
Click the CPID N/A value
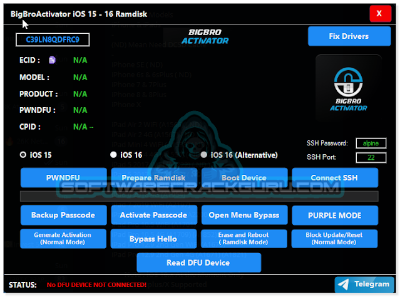point(80,127)
